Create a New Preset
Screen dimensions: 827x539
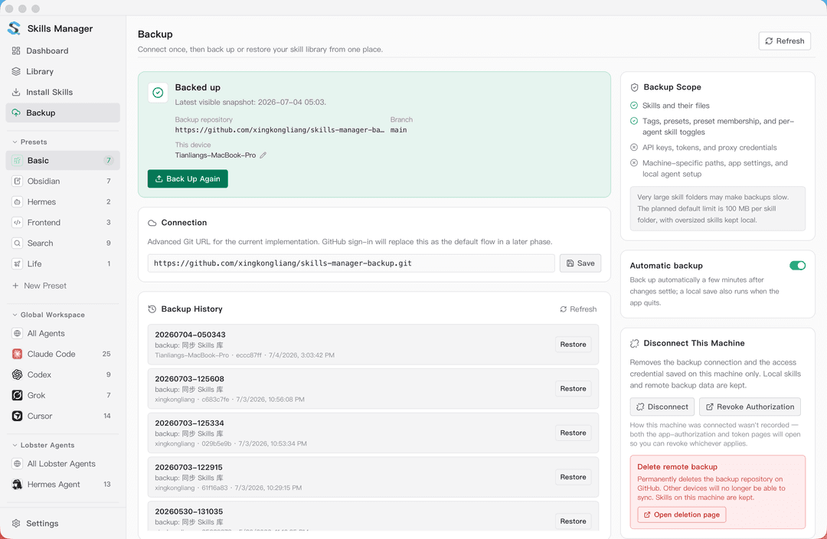tap(40, 286)
